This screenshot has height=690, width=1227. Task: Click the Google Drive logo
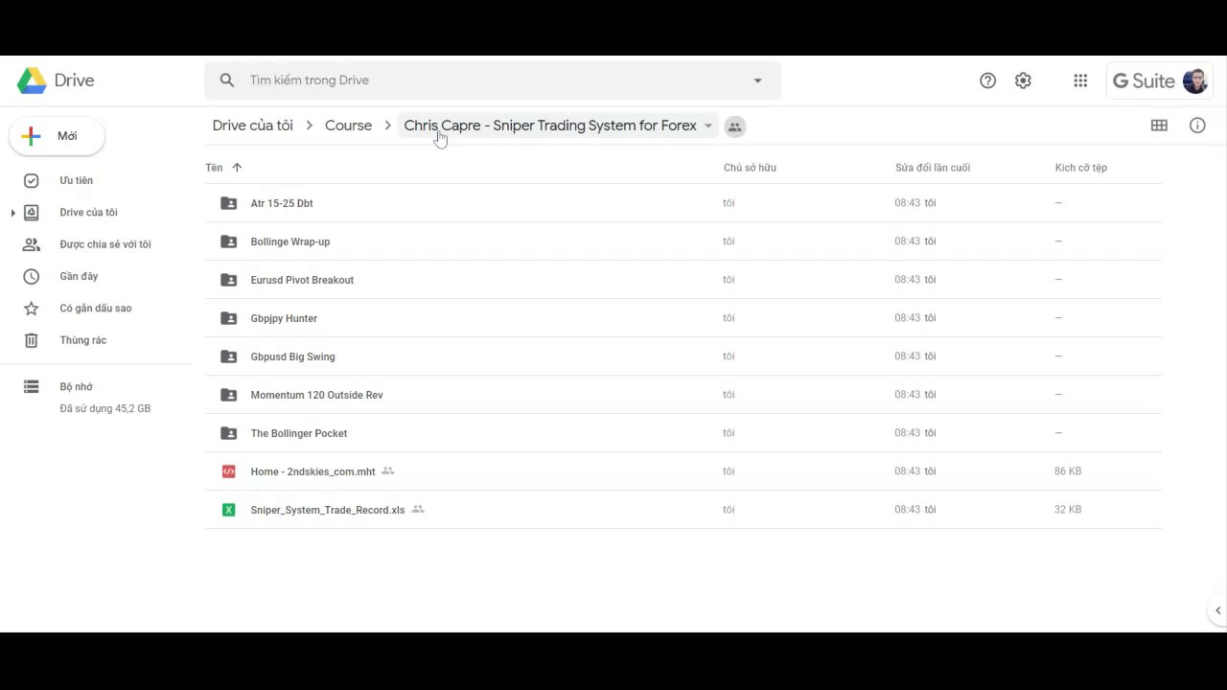(32, 80)
